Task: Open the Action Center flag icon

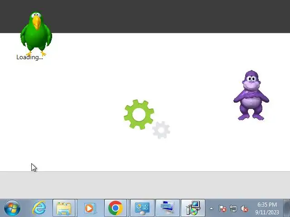Action: click(222, 209)
